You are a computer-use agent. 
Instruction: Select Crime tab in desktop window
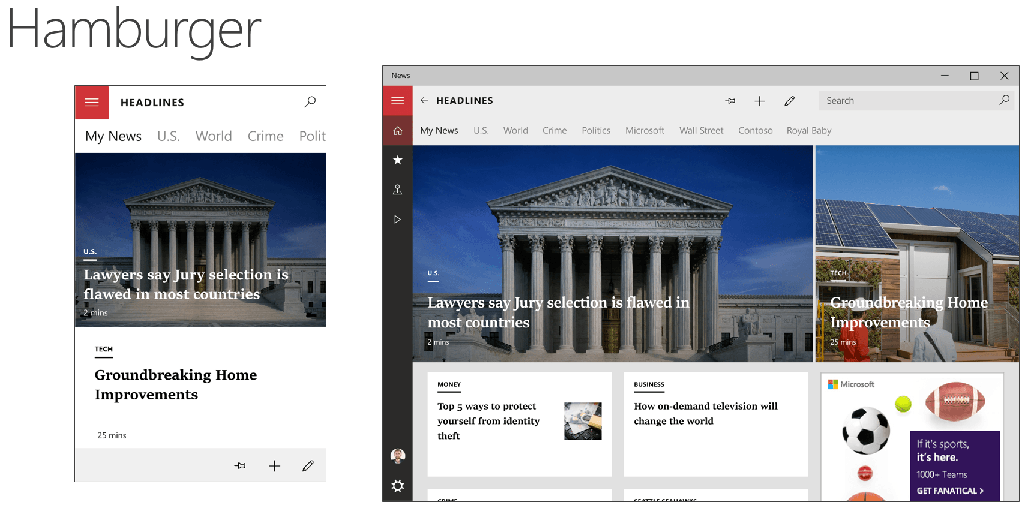point(555,130)
